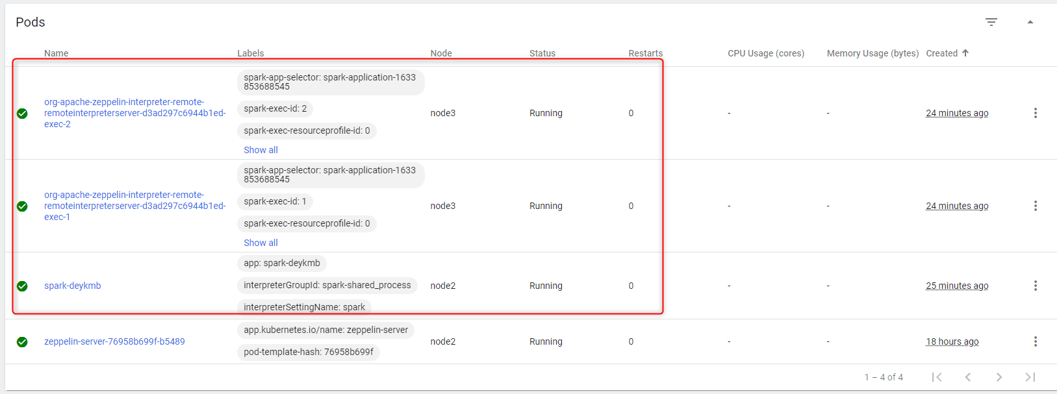Open actions menu for exec-1 pod

point(1036,206)
